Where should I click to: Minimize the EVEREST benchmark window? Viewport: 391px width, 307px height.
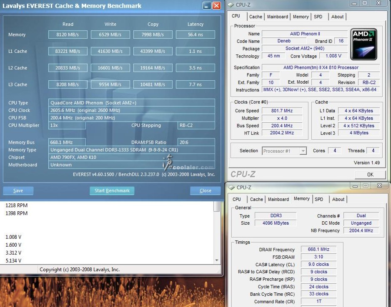(206, 5)
